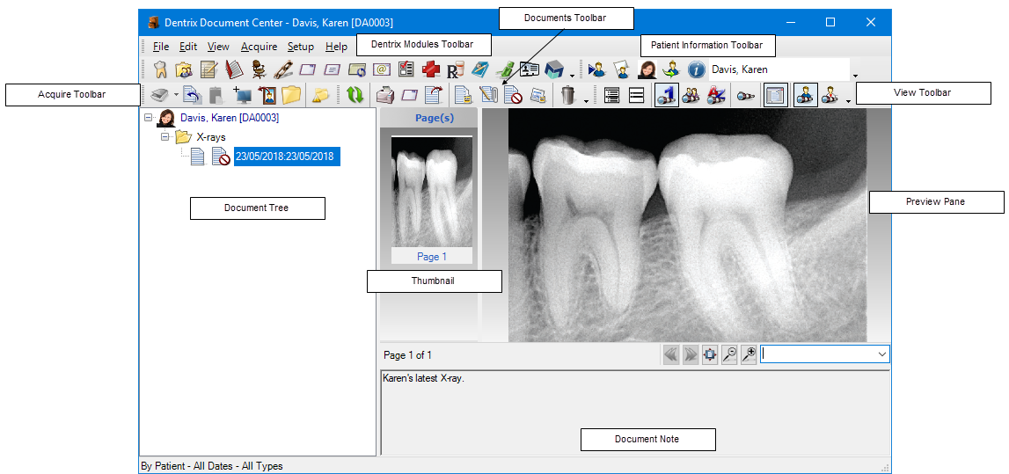This screenshot has width=1009, height=474.
Task: Open the red cross medical alerts icon
Action: (x=431, y=69)
